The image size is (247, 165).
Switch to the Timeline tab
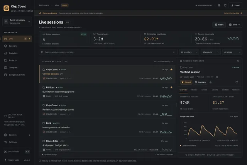click(194, 90)
